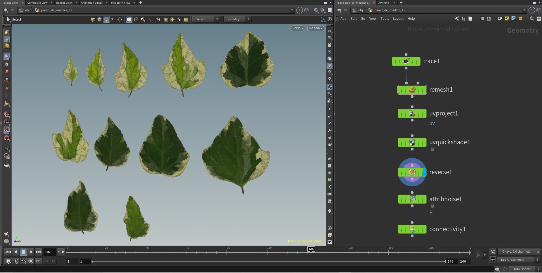This screenshot has width=542, height=273.
Task: Select the lasso selection tool in the viewport toolbar
Action: [x=136, y=19]
